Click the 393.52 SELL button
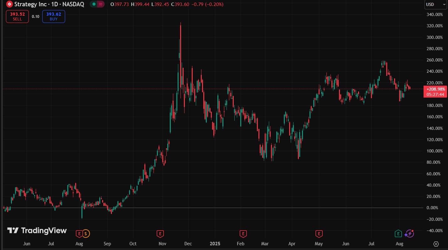This screenshot has height=250, width=448. pos(17,16)
